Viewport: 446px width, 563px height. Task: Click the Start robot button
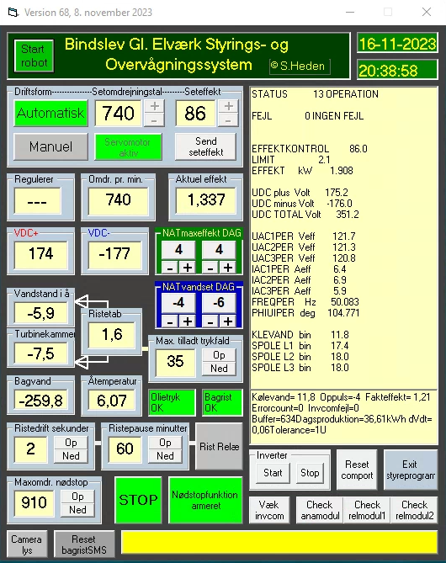(x=35, y=56)
